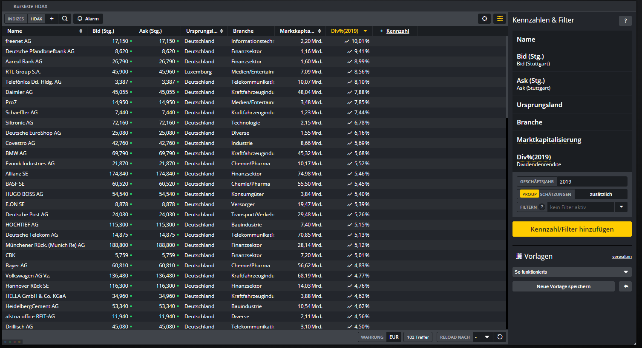Click the Geschäftsjahr 2019 input field

[x=592, y=181]
